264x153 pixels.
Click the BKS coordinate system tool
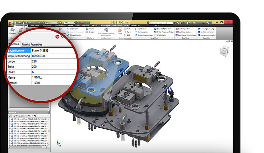[127, 35]
